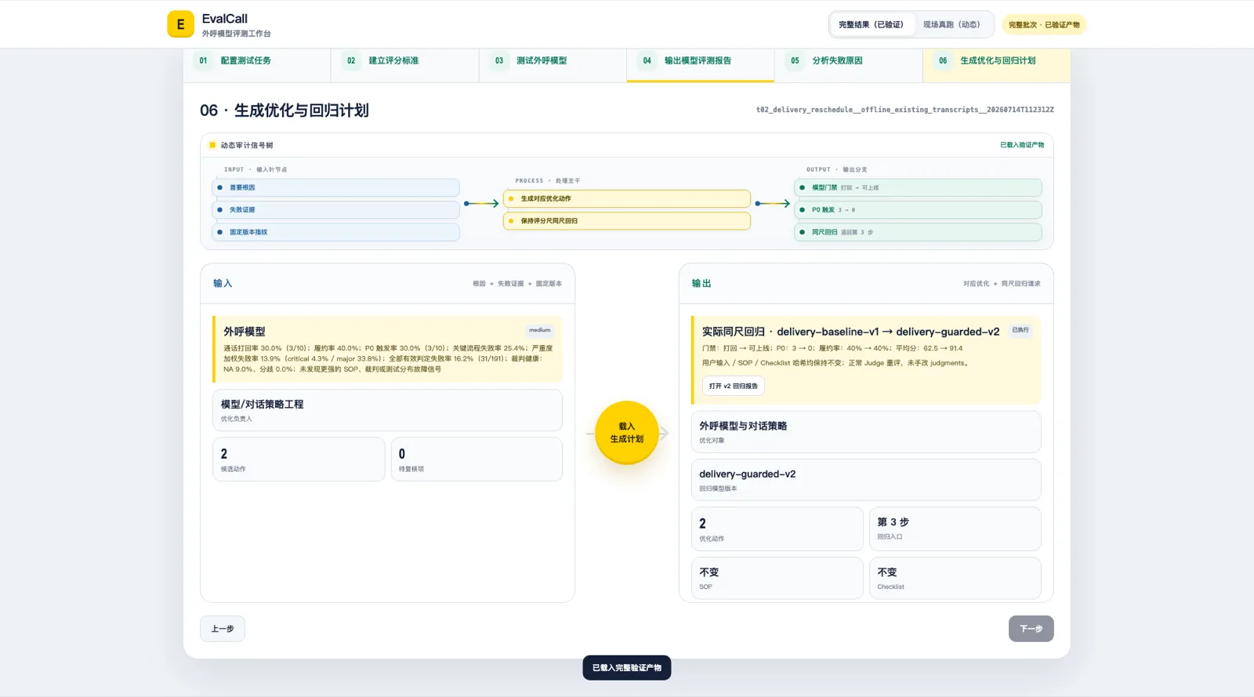Image resolution: width=1254 pixels, height=697 pixels.
Task: Open the v2 回归报告 via 打开 button
Action: tap(734, 386)
